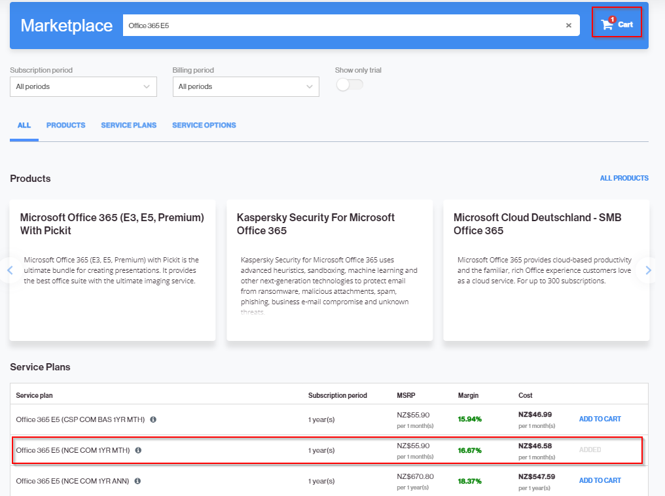This screenshot has width=665, height=496.
Task: Click the ADDED label for NCE 1YR MTH
Action: pos(590,450)
